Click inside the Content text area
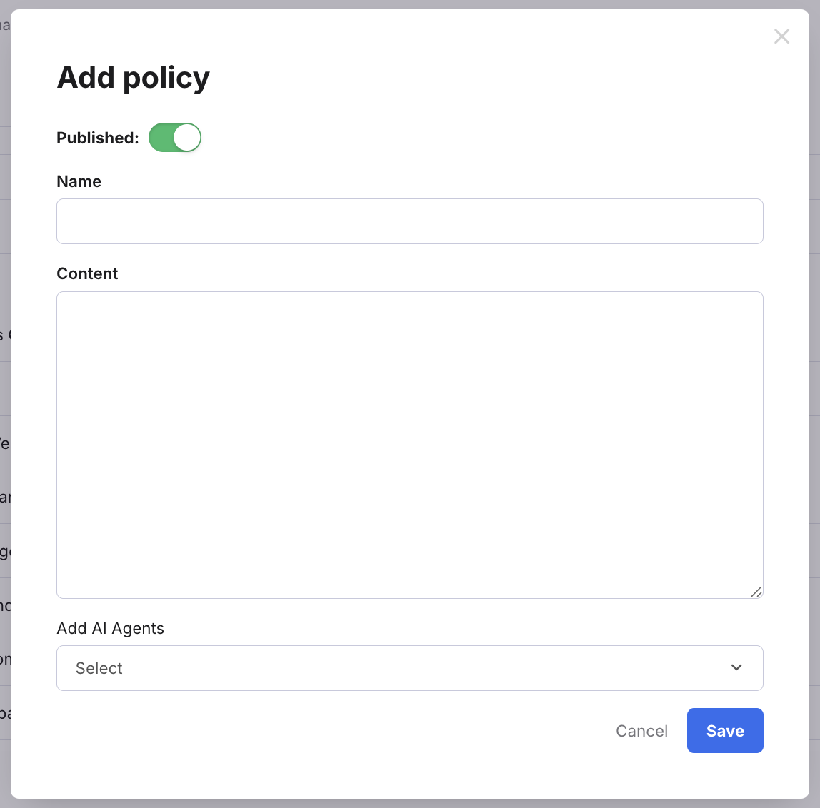This screenshot has width=820, height=808. pyautogui.click(x=409, y=444)
